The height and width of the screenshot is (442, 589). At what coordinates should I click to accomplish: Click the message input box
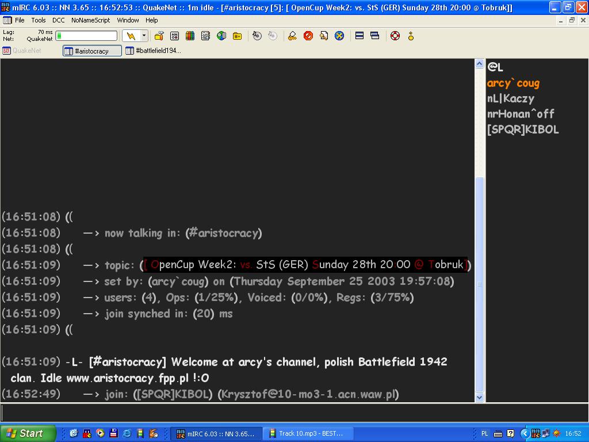pyautogui.click(x=288, y=413)
